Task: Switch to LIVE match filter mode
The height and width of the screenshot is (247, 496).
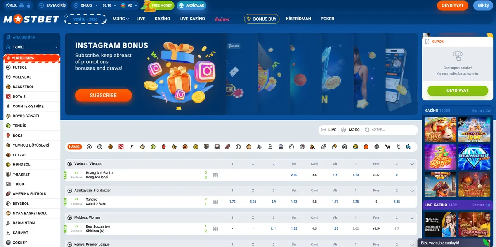Action: (329, 130)
